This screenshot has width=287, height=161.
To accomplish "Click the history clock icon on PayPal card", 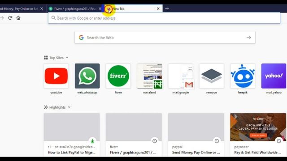I will coord(217,141).
